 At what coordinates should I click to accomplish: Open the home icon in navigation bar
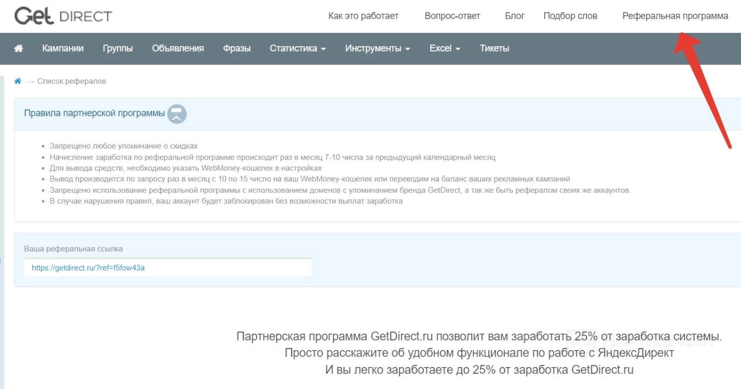click(19, 48)
